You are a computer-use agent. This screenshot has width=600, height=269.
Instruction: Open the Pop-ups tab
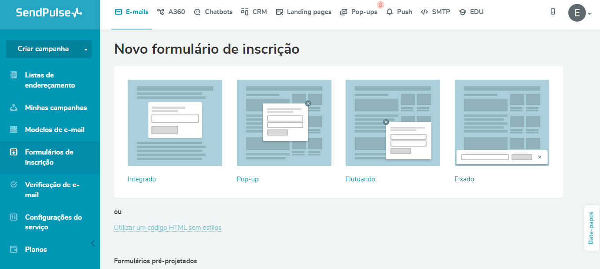click(359, 12)
